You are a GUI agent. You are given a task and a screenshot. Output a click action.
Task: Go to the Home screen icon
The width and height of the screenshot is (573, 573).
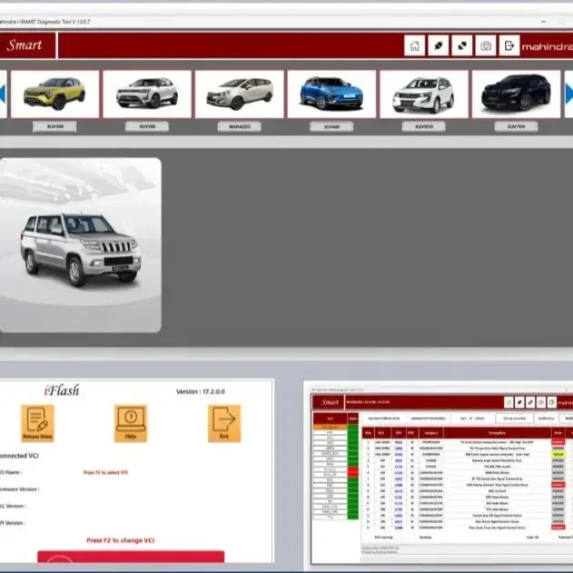click(x=414, y=45)
